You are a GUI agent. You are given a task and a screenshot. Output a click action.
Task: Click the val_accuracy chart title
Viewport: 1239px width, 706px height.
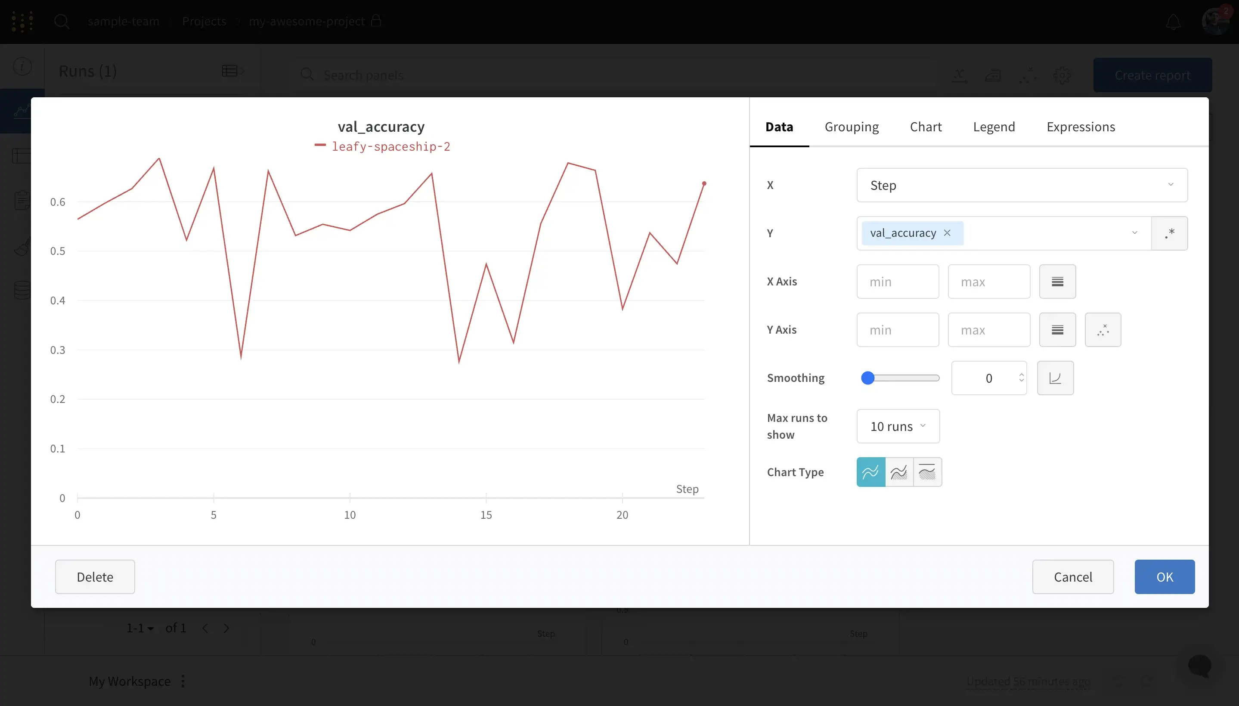point(381,127)
